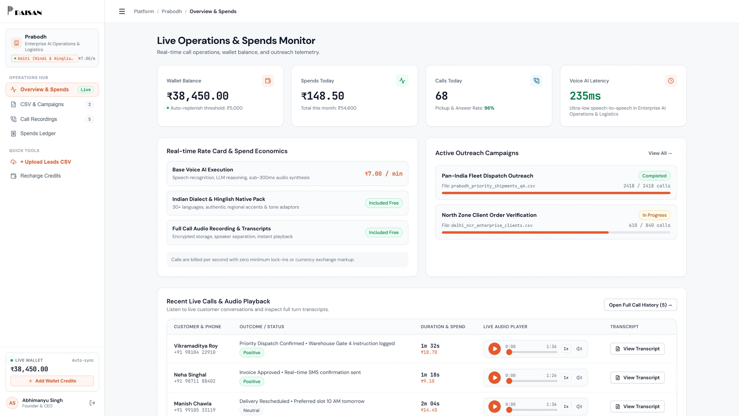Seek the audio slider in Manish Chawla's player
Screen dimensions: 739x416
(x=532, y=410)
